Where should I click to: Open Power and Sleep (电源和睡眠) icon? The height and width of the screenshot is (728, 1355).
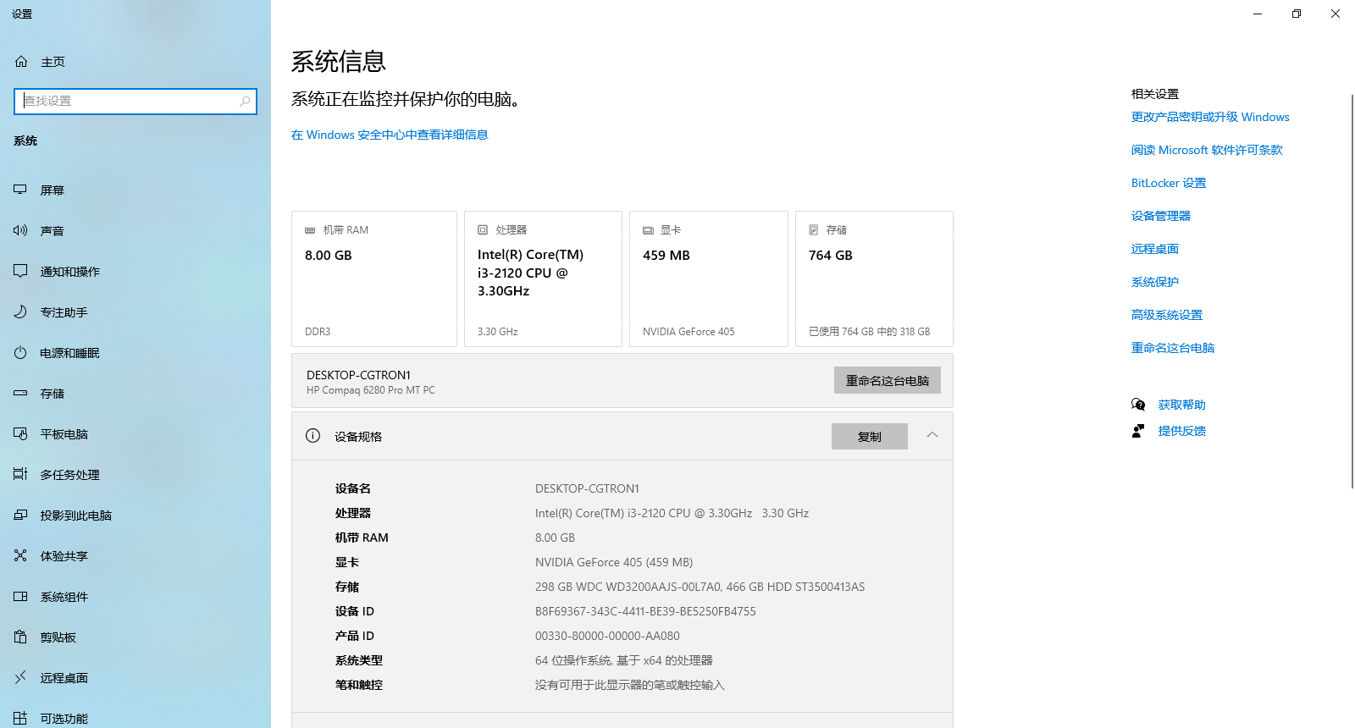click(x=20, y=353)
